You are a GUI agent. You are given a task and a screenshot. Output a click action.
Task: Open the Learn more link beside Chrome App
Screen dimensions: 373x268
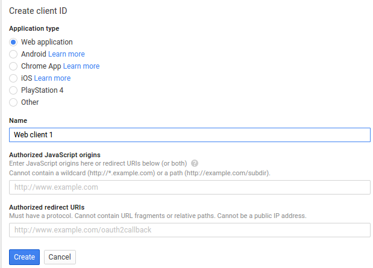81,66
